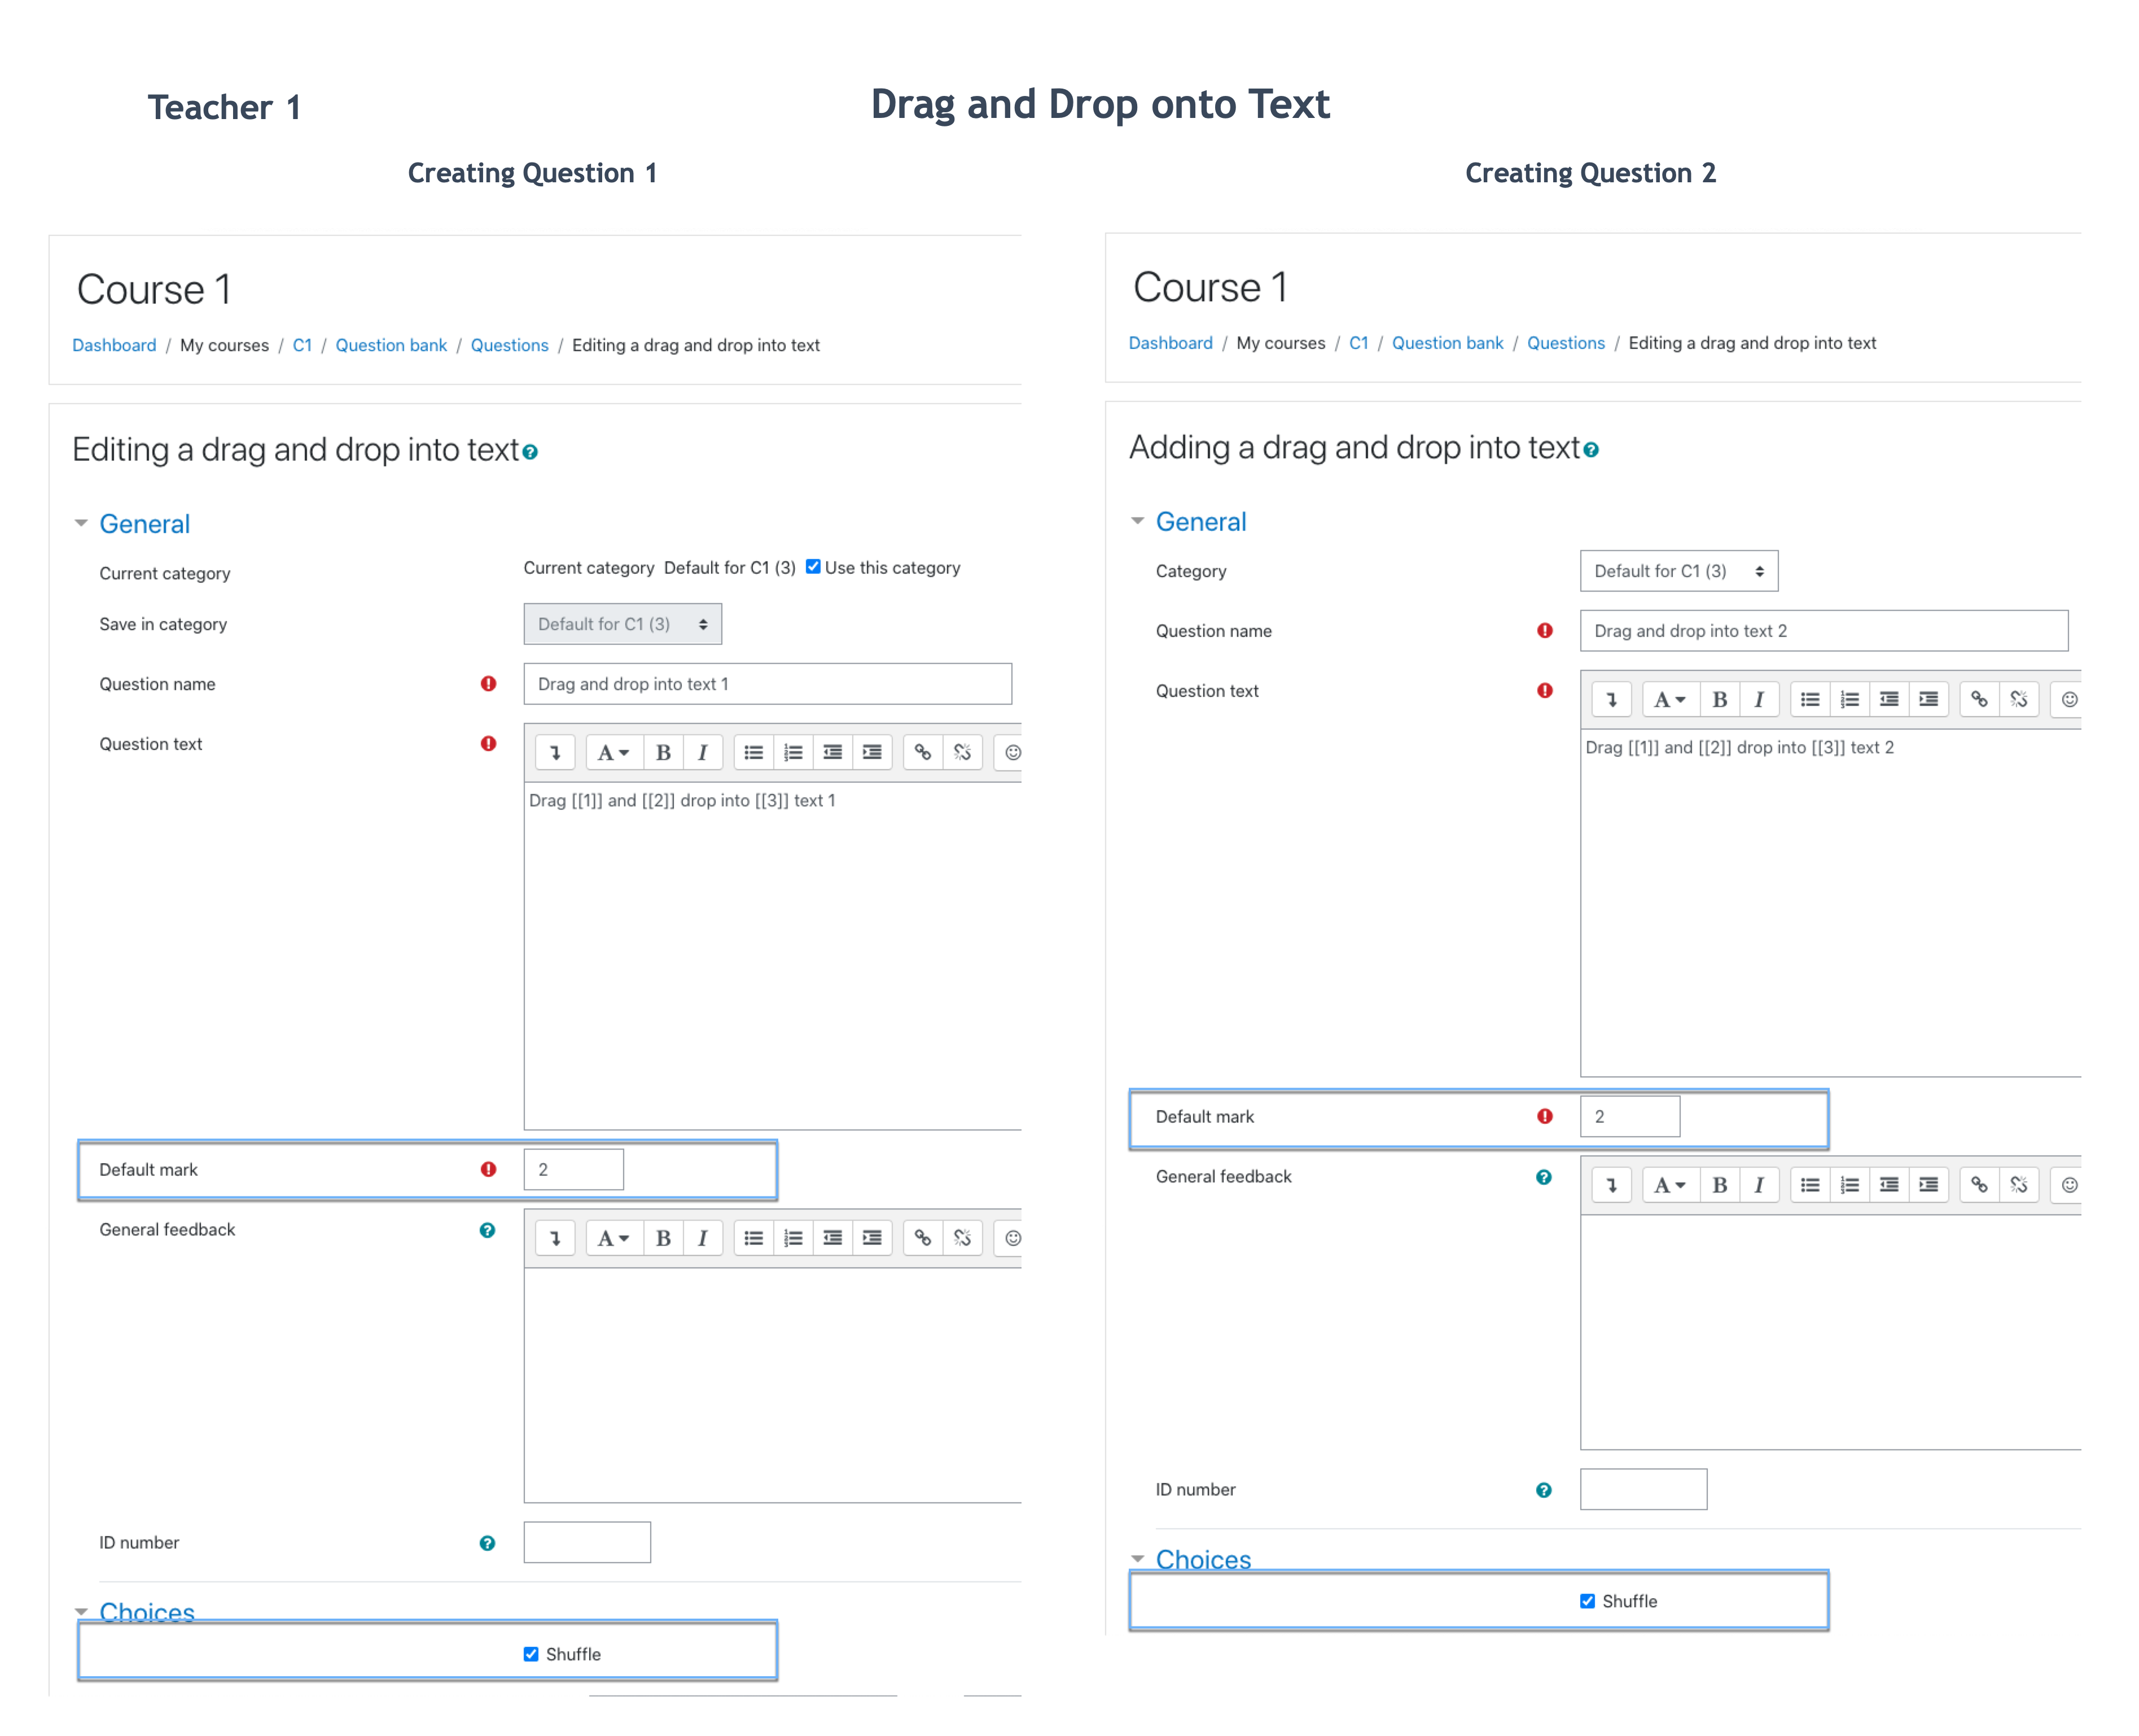The width and height of the screenshot is (2139, 1736).
Task: Open Questions breadcrumb in Question 1 page
Action: (x=510, y=345)
